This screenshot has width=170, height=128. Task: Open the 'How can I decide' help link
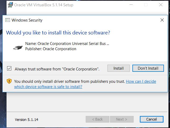pos(141,81)
